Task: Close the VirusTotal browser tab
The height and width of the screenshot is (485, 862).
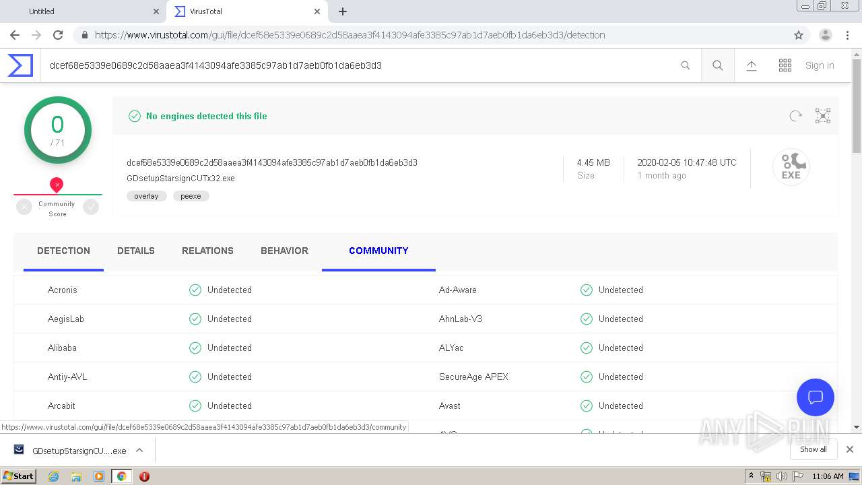Action: click(317, 11)
